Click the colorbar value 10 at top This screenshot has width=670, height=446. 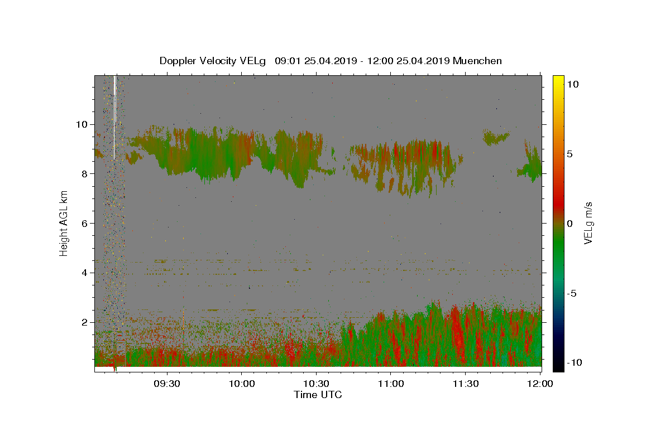click(572, 84)
